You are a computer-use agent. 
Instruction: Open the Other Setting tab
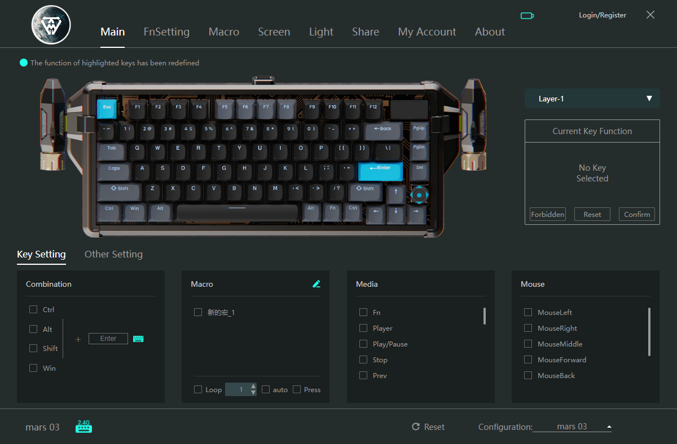click(x=113, y=254)
